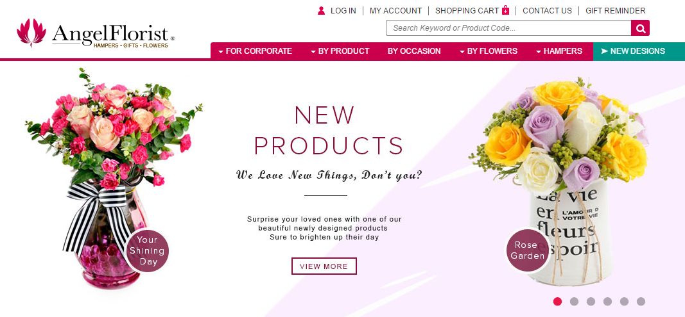This screenshot has height=317, width=685.
Task: Open the shopping cart bag icon
Action: 505,10
